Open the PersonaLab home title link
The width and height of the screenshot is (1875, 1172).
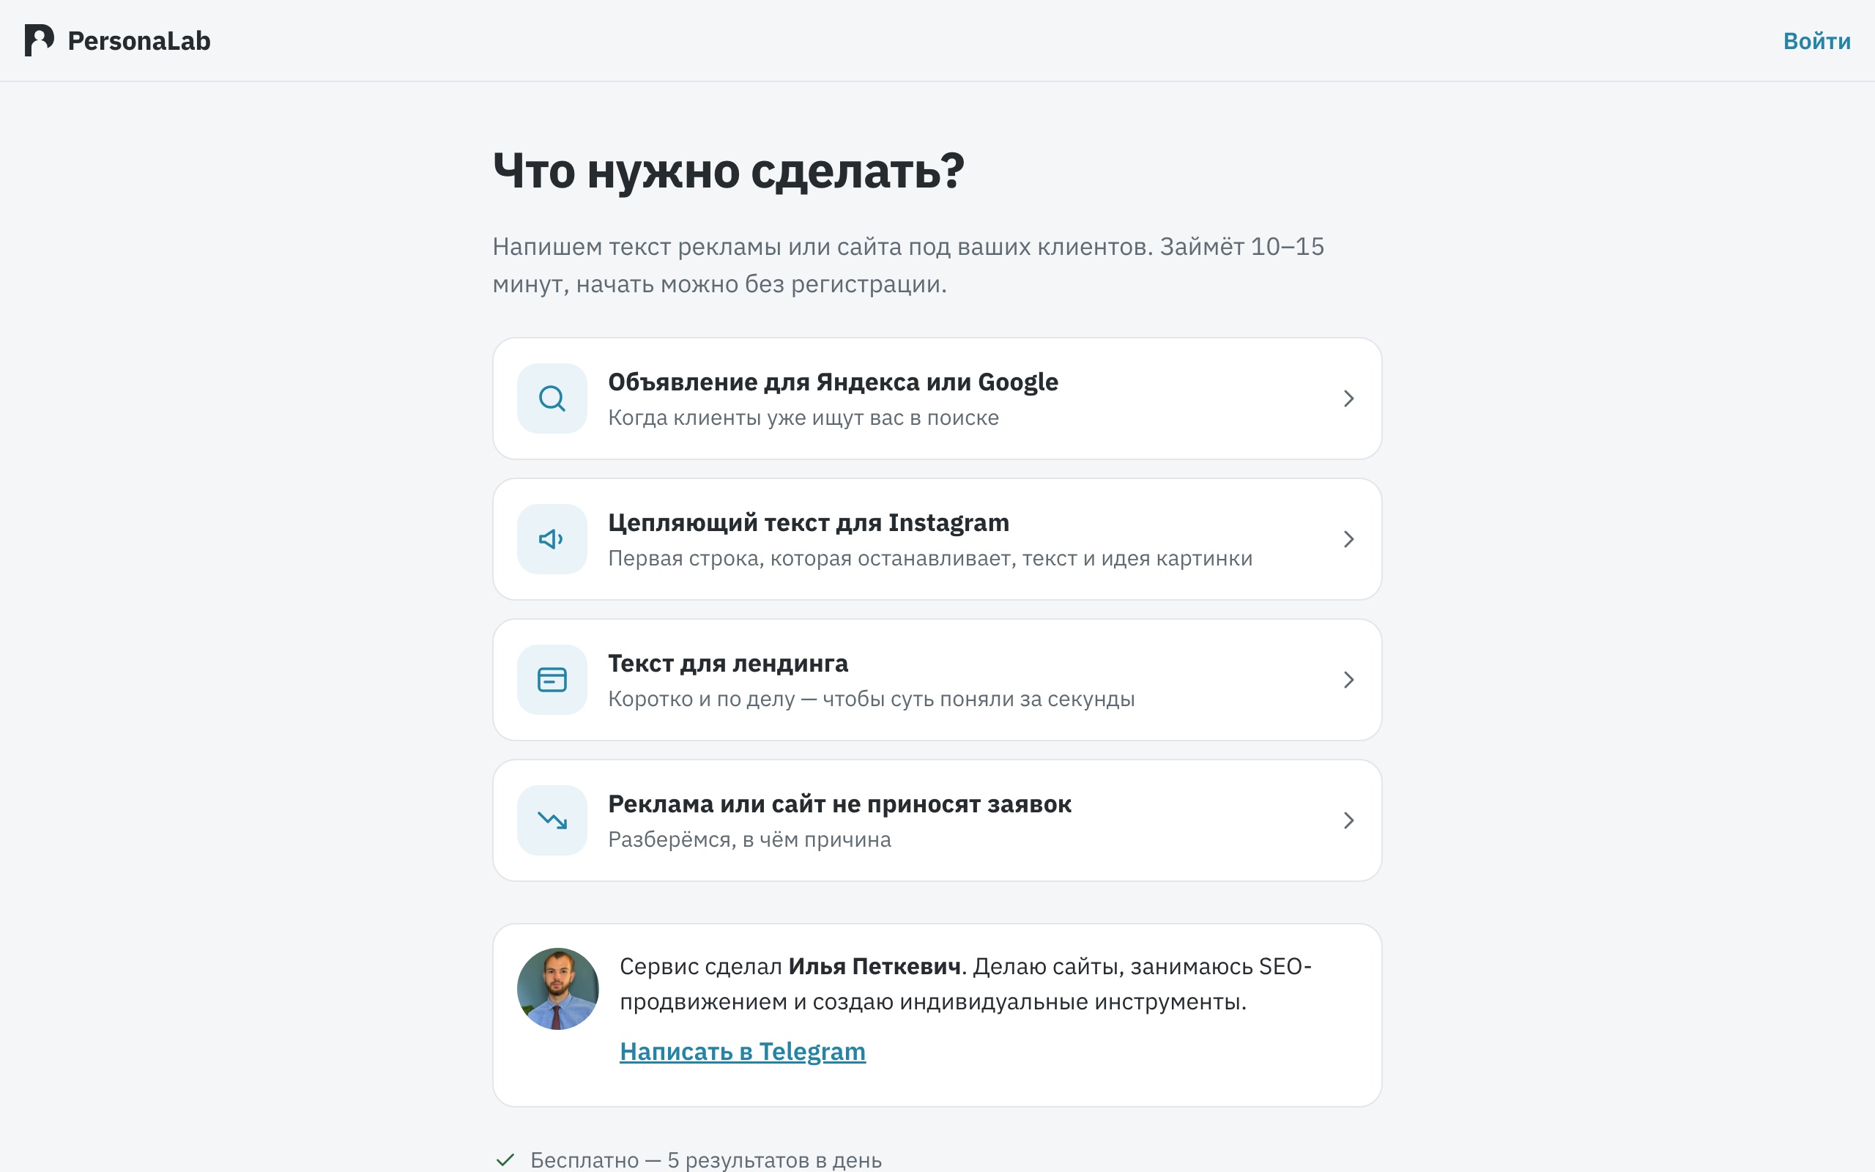pos(138,40)
